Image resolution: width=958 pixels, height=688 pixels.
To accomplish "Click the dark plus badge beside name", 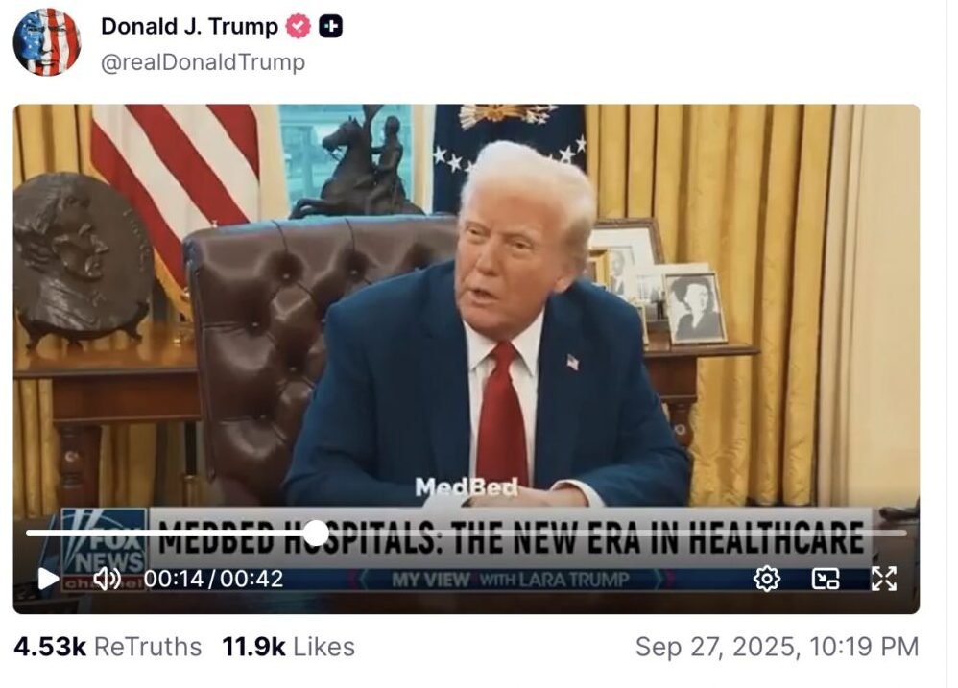I will [330, 26].
